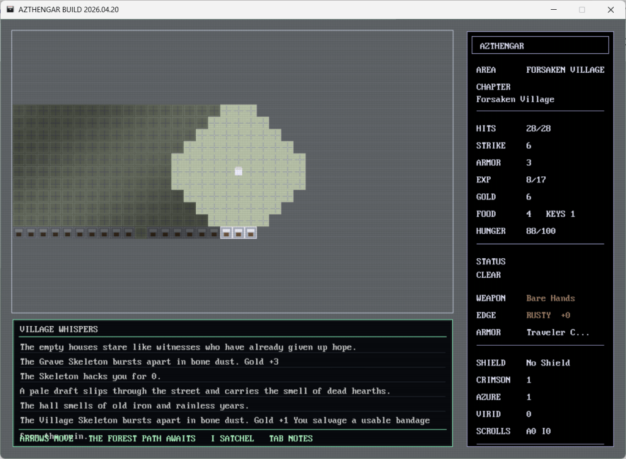Click the log line 'The Skeleton hacks you for 0.'
The width and height of the screenshot is (626, 459).
[x=91, y=376]
